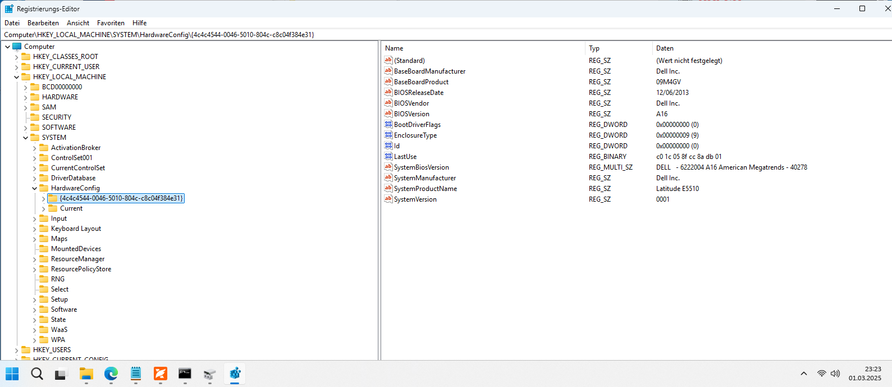Viewport: 892px width, 387px height.
Task: Click the registry path address bar
Action: point(446,35)
